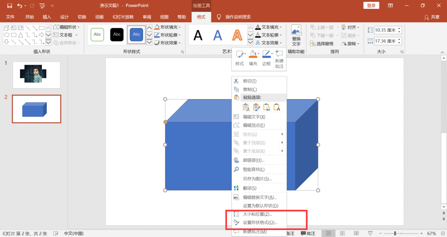Switch to normal view icon
The width and height of the screenshot is (447, 237).
click(x=328, y=234)
